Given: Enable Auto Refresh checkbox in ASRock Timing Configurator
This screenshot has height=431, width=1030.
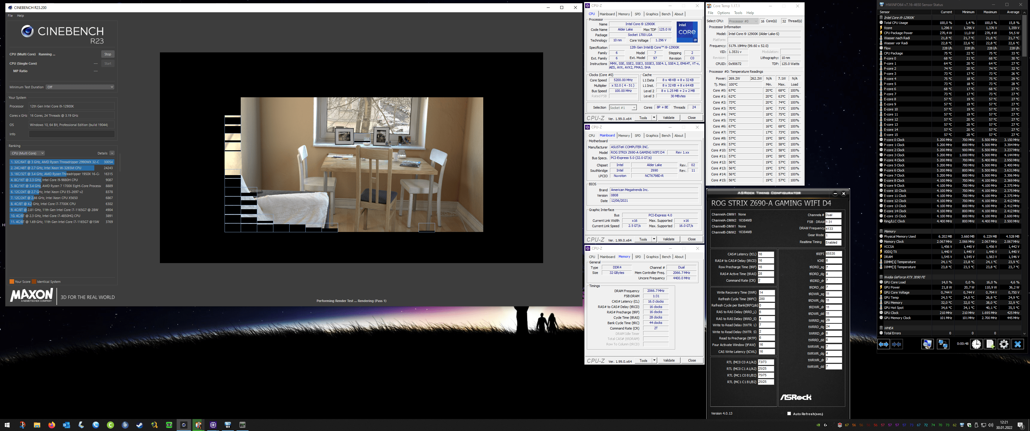Looking at the screenshot, I should click(789, 413).
